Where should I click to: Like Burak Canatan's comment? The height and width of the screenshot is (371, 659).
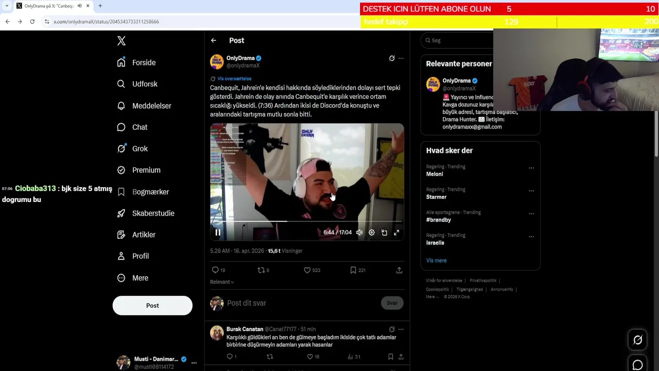(x=313, y=357)
